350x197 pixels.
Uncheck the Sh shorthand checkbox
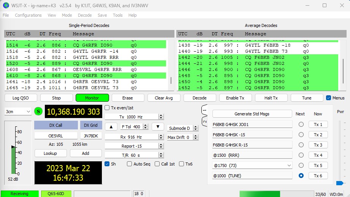coord(108,164)
